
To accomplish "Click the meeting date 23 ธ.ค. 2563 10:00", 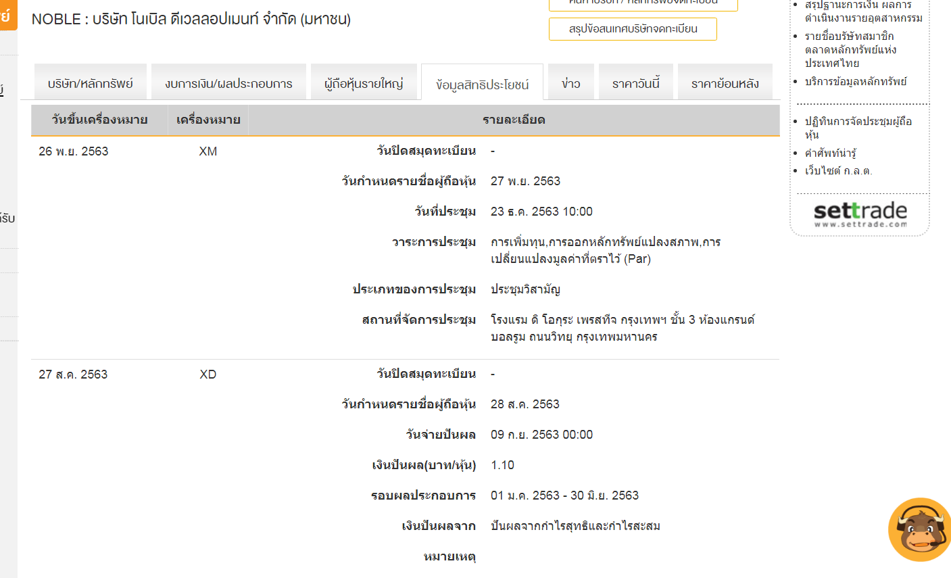I will (x=541, y=212).
